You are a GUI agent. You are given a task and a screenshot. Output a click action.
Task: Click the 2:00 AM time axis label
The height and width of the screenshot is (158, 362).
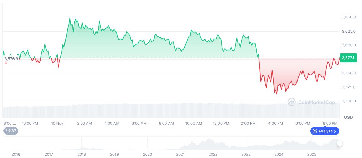tap(84, 123)
